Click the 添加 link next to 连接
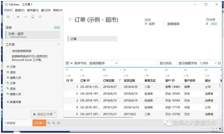The image size is (224, 134). (x=57, y=28)
